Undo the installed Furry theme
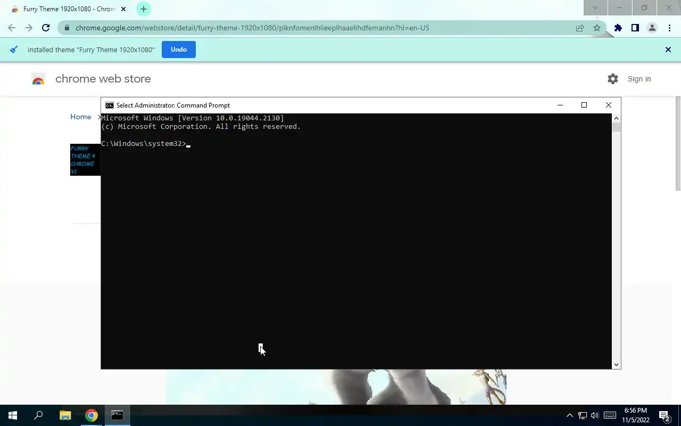 [179, 50]
